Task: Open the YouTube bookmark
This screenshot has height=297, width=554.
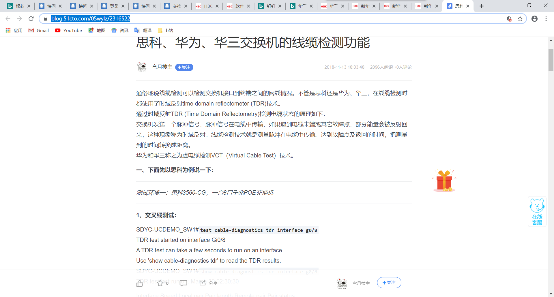Action: pos(69,30)
